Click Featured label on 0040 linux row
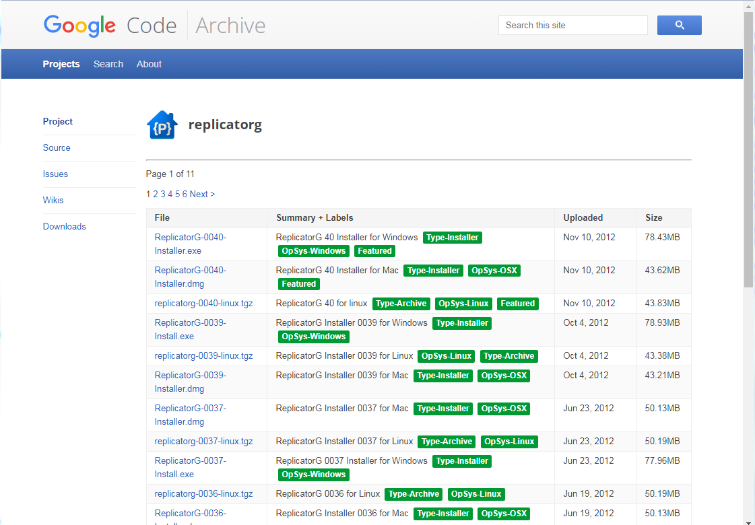 coord(518,304)
